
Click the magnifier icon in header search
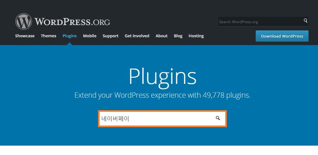[305, 21]
